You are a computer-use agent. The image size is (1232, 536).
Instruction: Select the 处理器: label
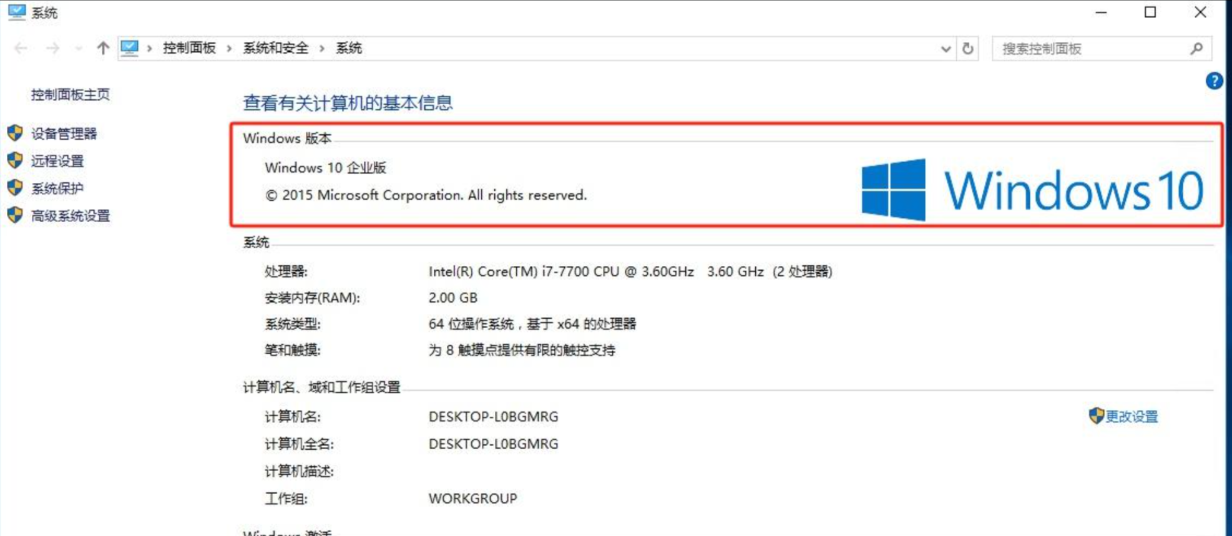pos(286,271)
